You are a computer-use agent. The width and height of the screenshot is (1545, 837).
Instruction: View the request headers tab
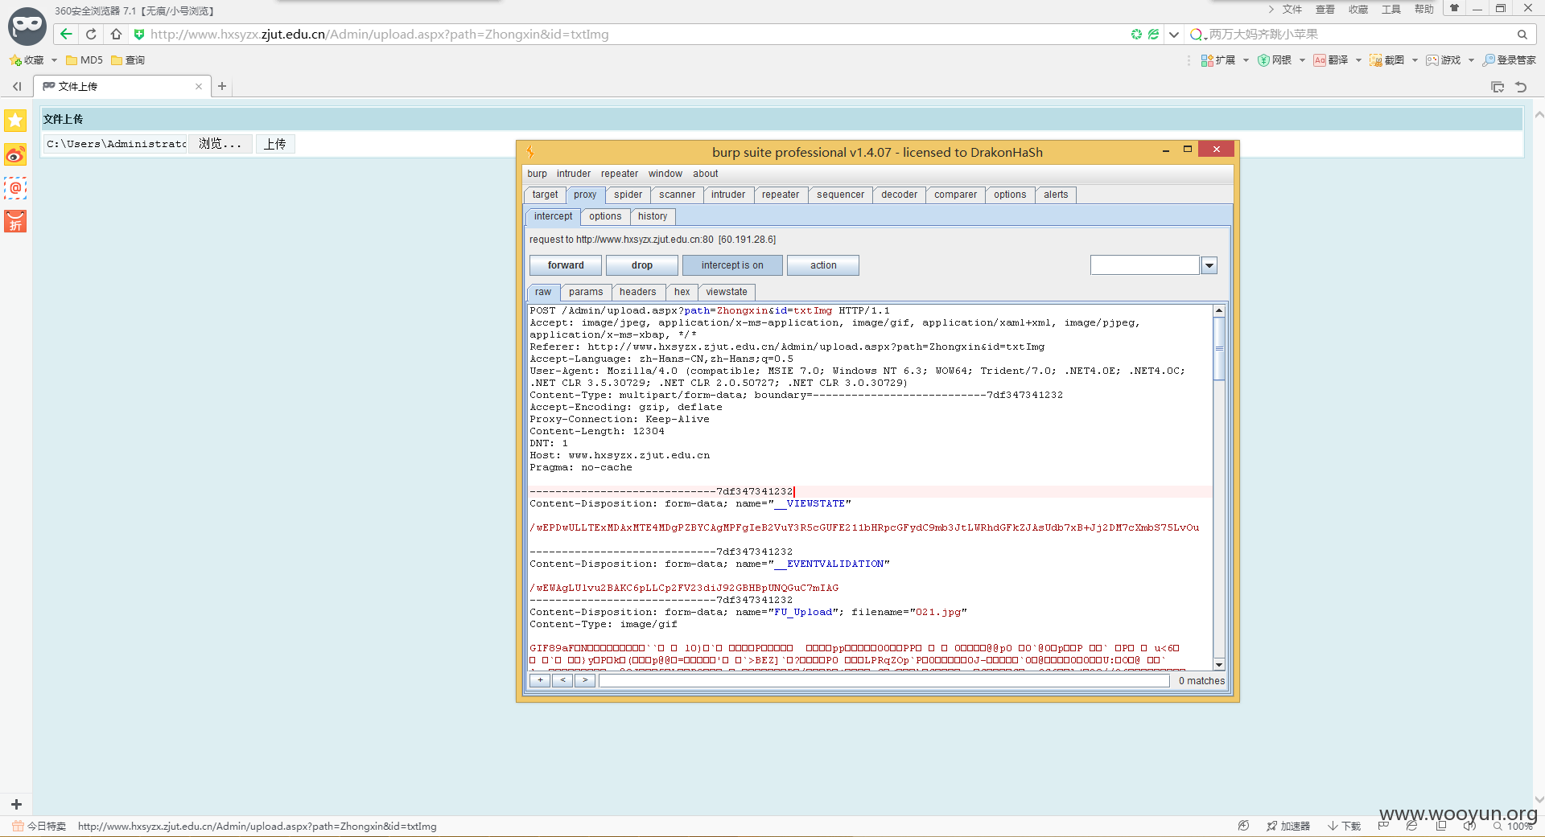(x=638, y=292)
